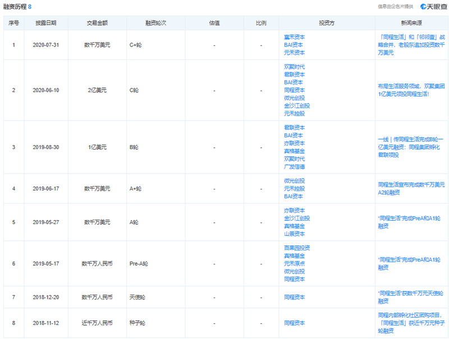This screenshot has width=449, height=339.
Task: Click 山景资本 investor link
Action: tap(295, 234)
